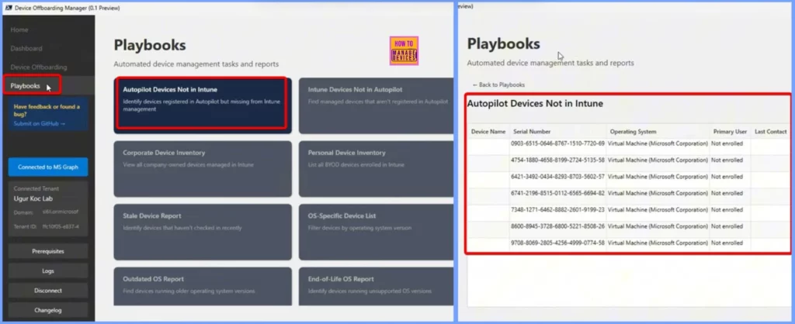Image resolution: width=795 pixels, height=324 pixels.
Task: Open Intune Devices Not in Autopilot playbook
Action: [x=377, y=105]
